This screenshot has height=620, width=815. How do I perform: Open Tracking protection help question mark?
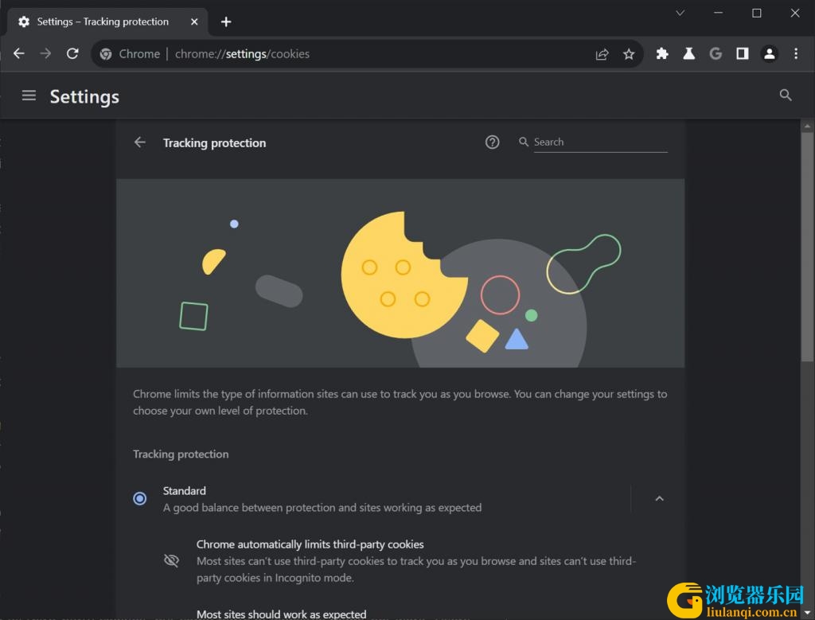(492, 142)
